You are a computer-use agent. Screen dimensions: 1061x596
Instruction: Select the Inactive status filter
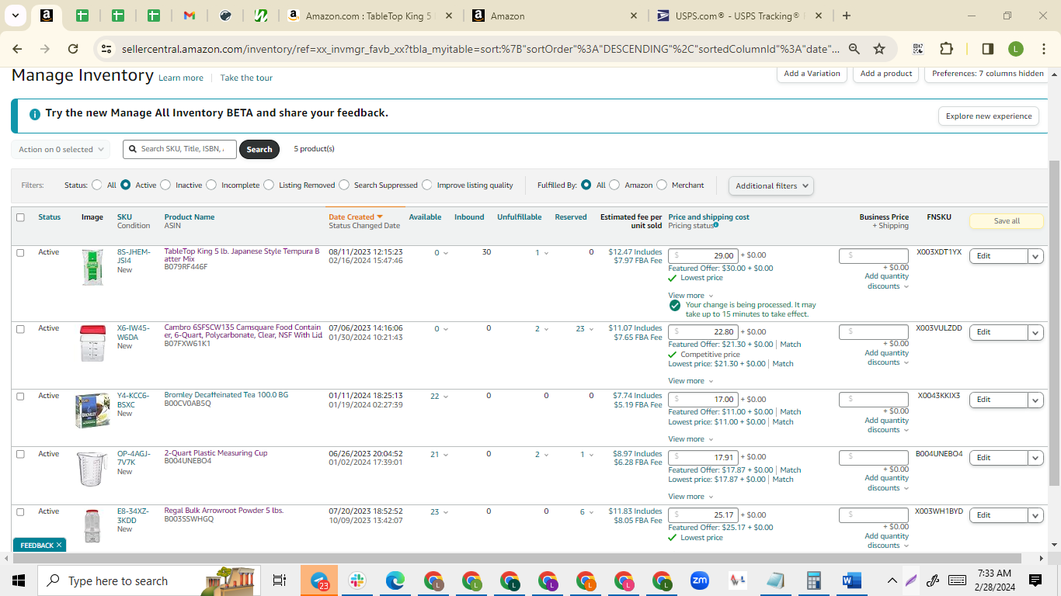165,185
